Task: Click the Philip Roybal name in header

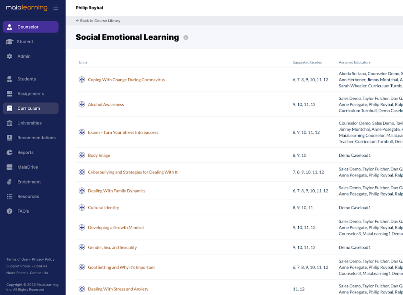Action: tap(89, 8)
